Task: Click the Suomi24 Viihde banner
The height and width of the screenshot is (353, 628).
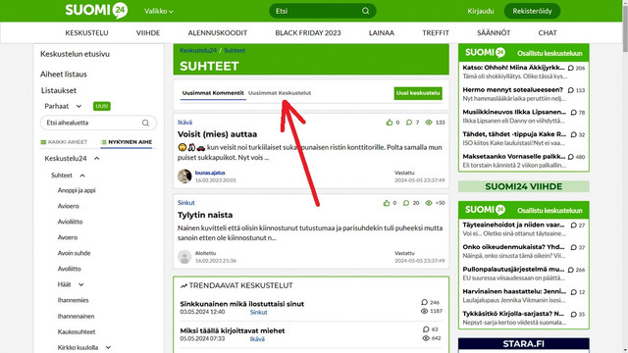Action: coord(523,186)
